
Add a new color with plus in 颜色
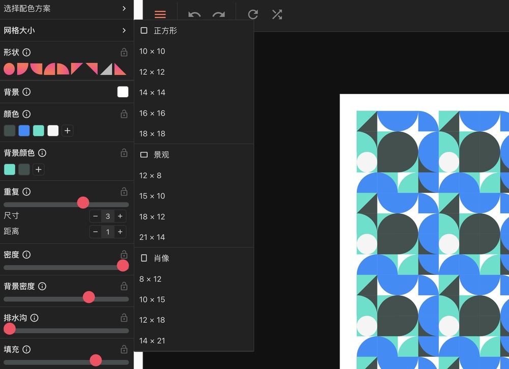[68, 131]
